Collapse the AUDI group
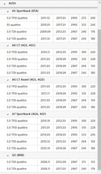 [4, 4]
